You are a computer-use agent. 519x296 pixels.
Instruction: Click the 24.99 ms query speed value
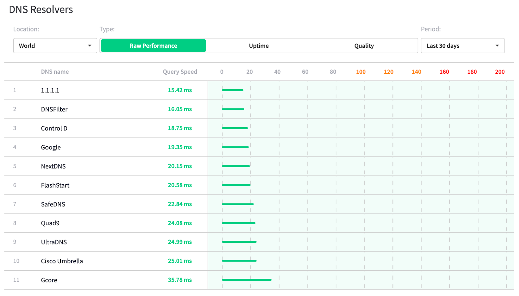tap(180, 242)
